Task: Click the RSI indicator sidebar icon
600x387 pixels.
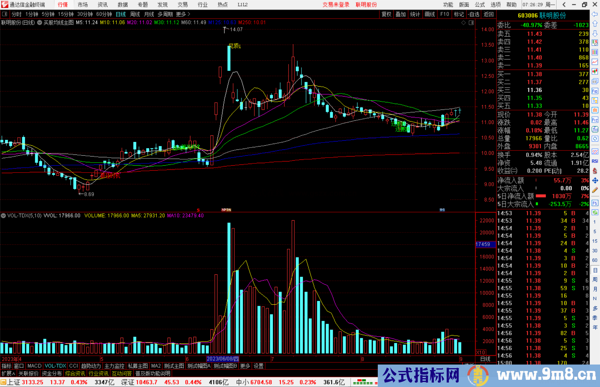Action: (595, 161)
